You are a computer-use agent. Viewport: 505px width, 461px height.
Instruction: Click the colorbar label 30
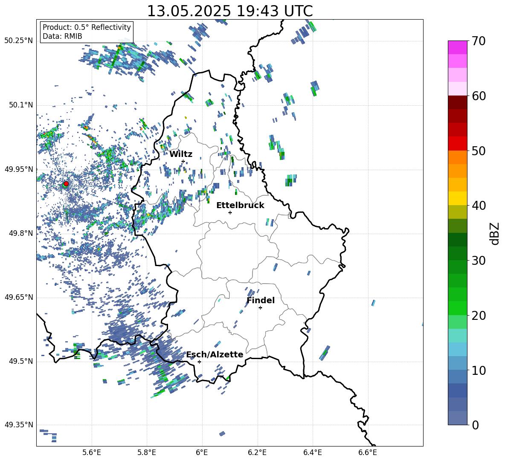click(x=479, y=261)
